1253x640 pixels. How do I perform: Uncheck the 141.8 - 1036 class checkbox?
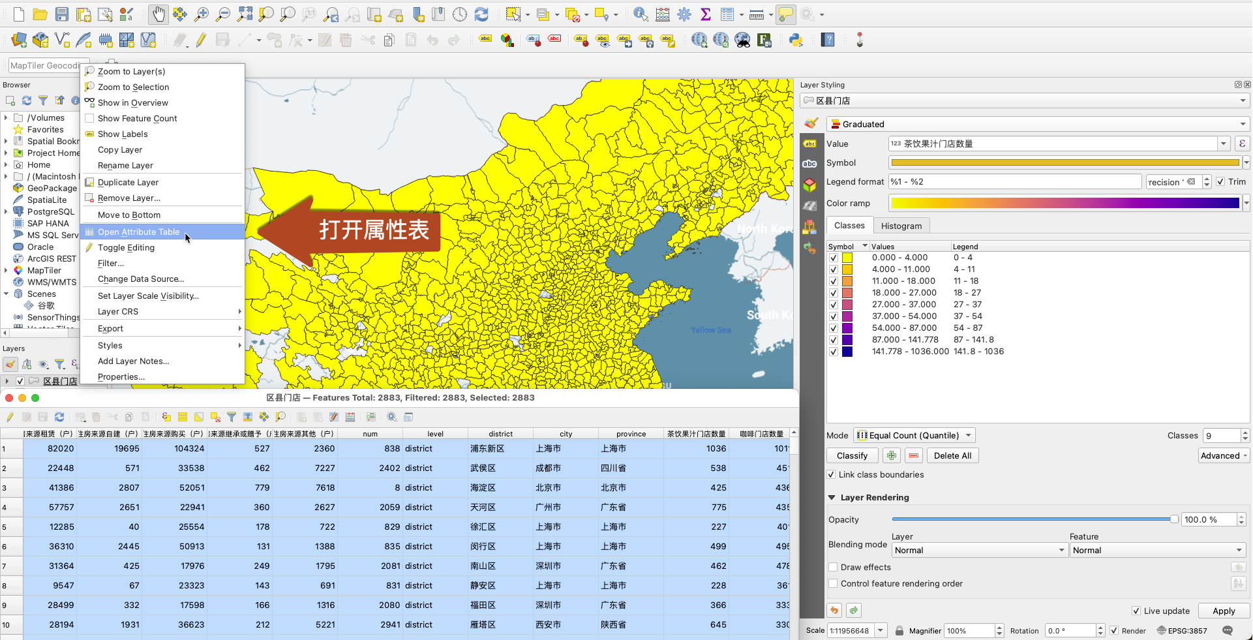pos(833,352)
